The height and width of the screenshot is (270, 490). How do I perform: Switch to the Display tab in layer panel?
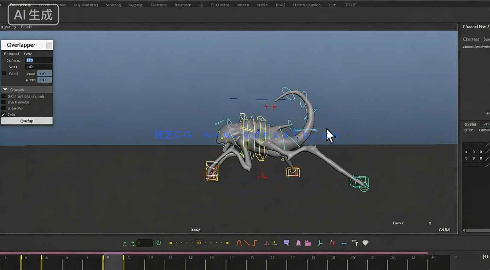pos(470,124)
